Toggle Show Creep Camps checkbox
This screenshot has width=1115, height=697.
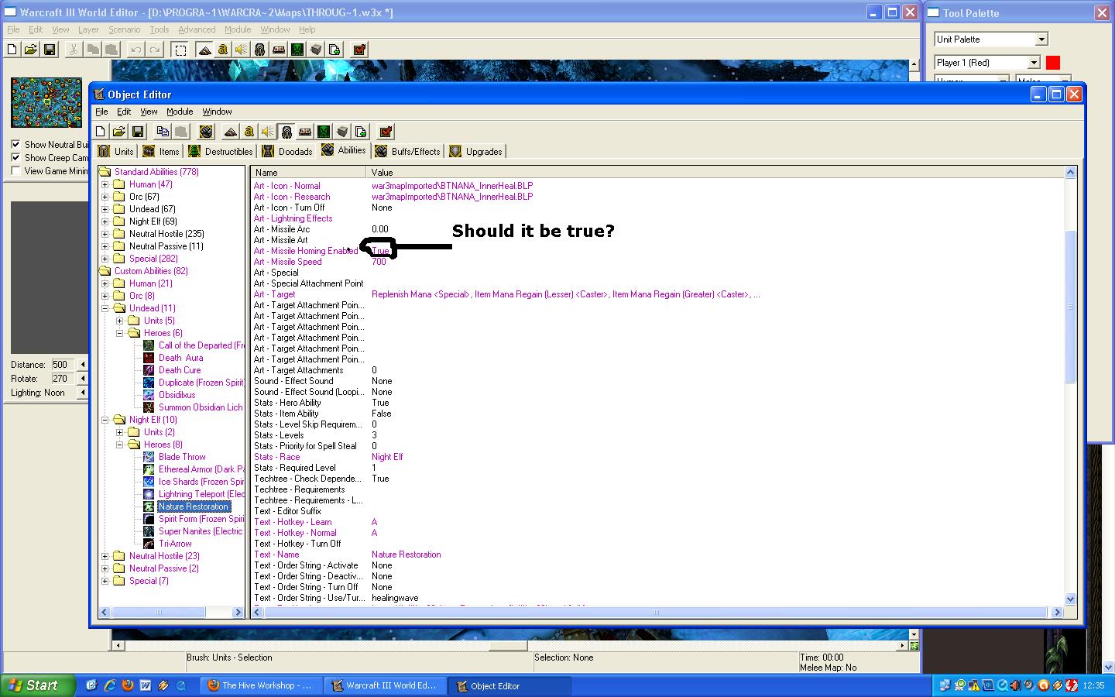(15, 157)
